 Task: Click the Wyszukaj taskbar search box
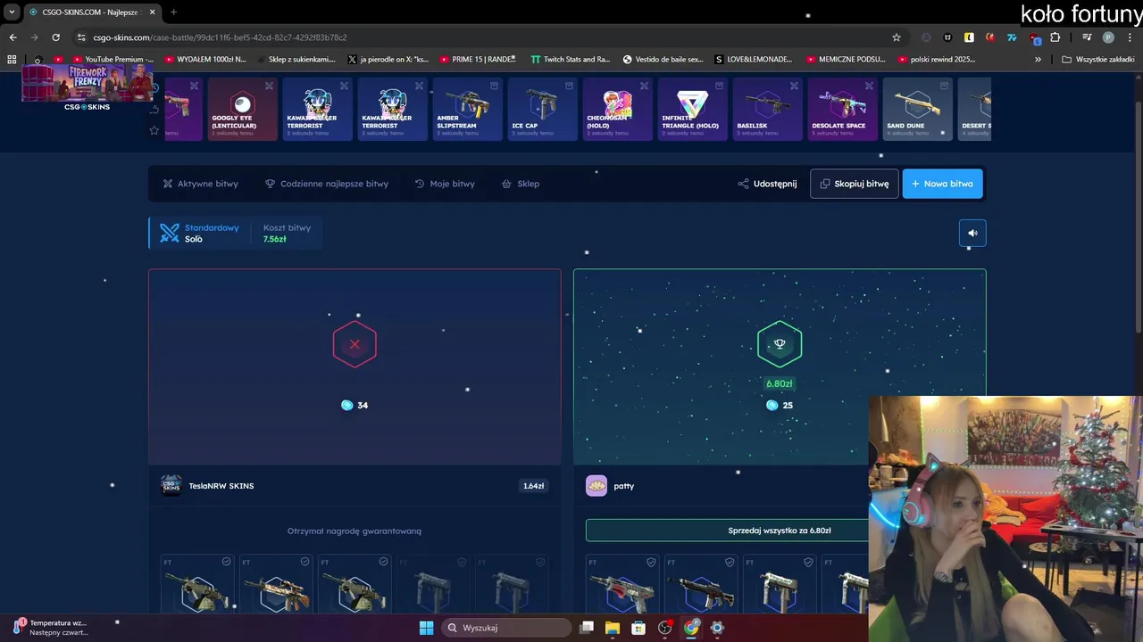506,628
